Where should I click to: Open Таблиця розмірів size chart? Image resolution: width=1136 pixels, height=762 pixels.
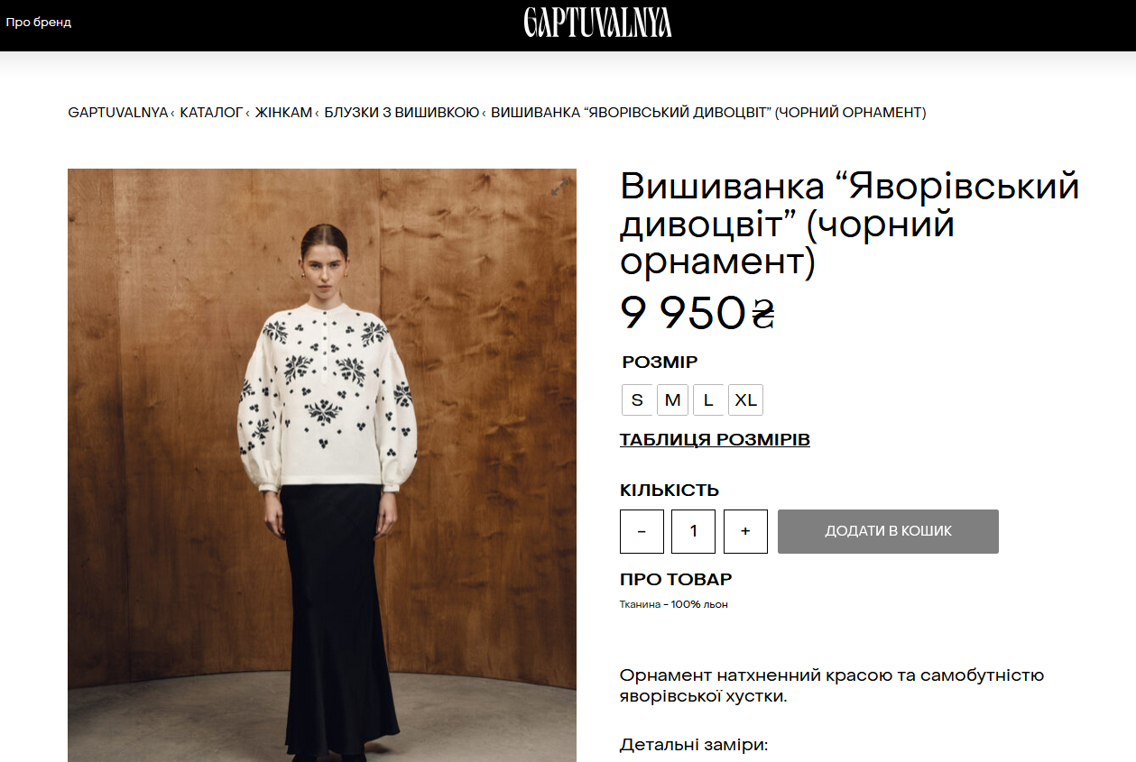point(715,440)
